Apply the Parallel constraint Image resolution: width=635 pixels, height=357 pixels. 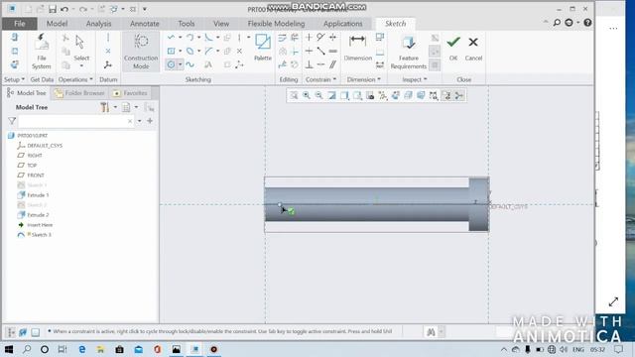[x=333, y=64]
